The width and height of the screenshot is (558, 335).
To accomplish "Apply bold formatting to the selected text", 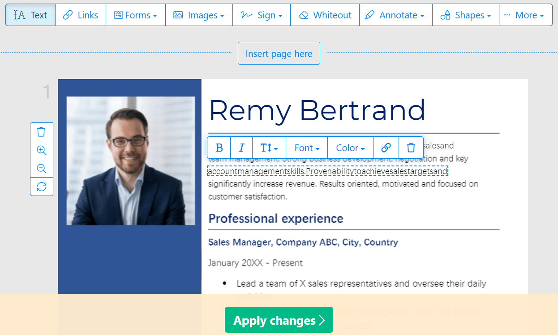I will point(219,148).
